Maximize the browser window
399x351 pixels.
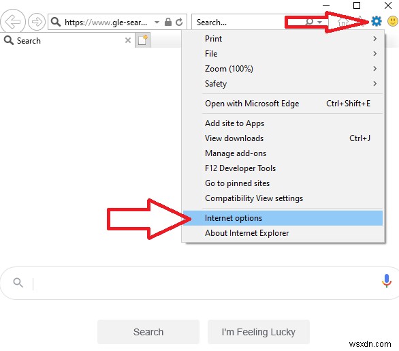click(x=357, y=5)
